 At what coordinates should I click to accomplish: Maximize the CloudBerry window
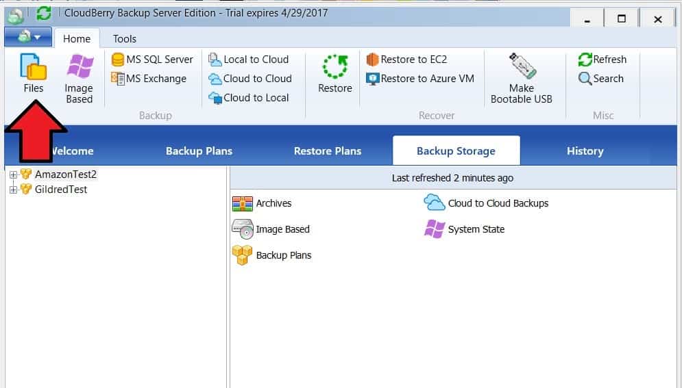tap(622, 18)
